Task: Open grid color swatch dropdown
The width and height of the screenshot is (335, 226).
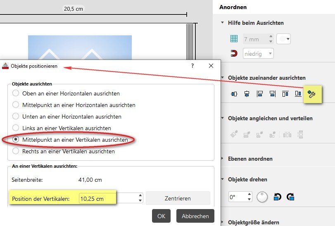Action: pos(283,39)
